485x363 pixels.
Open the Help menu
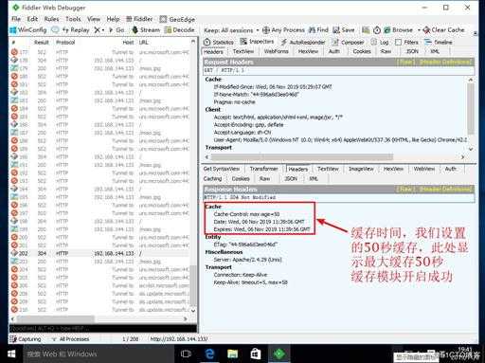[x=113, y=19]
